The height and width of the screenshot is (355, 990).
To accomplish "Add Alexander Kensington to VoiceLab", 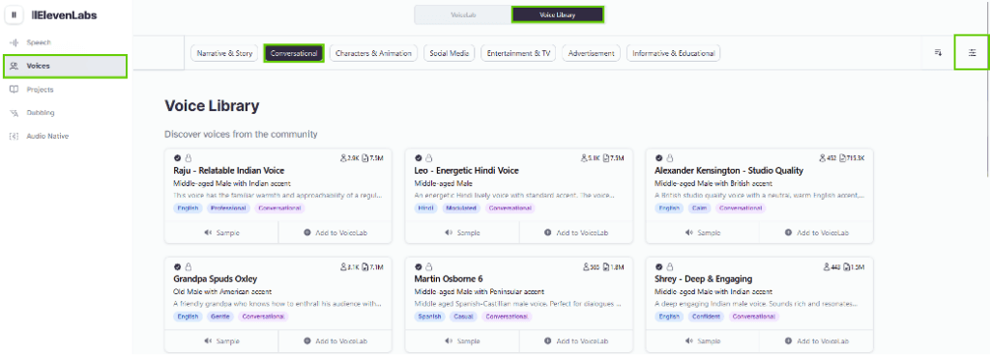I will click(816, 232).
